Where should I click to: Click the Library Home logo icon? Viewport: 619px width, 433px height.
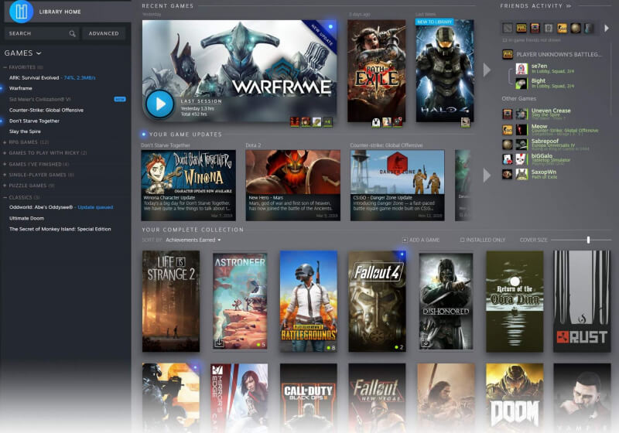point(21,12)
